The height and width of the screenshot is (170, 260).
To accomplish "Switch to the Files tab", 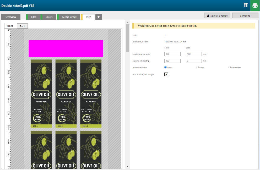I will (34, 17).
